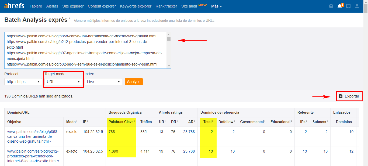Click info icon next to Palabras Clave
This screenshot has width=368, height=166.
point(135,122)
